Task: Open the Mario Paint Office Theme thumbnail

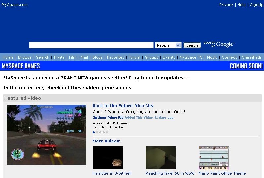Action: pyautogui.click(x=214, y=158)
